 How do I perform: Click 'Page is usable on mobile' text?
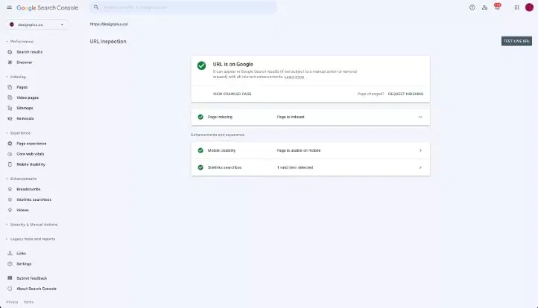tap(299, 151)
